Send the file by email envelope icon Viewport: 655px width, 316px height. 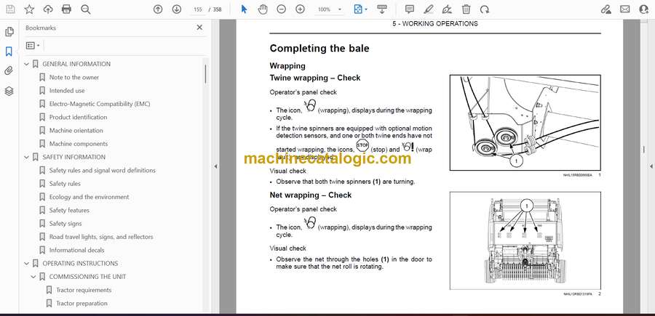coord(625,9)
